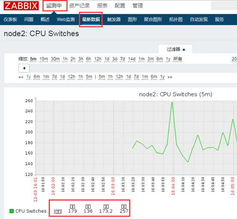The image size is (237, 219).
Task: Open the 拓扑图 tab
Action: click(176, 19)
